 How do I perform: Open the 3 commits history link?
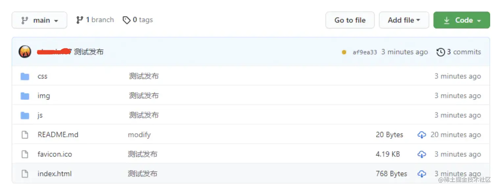[459, 52]
